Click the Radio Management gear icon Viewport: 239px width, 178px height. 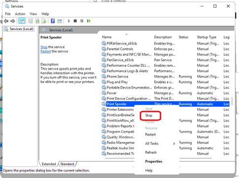[x=103, y=142]
